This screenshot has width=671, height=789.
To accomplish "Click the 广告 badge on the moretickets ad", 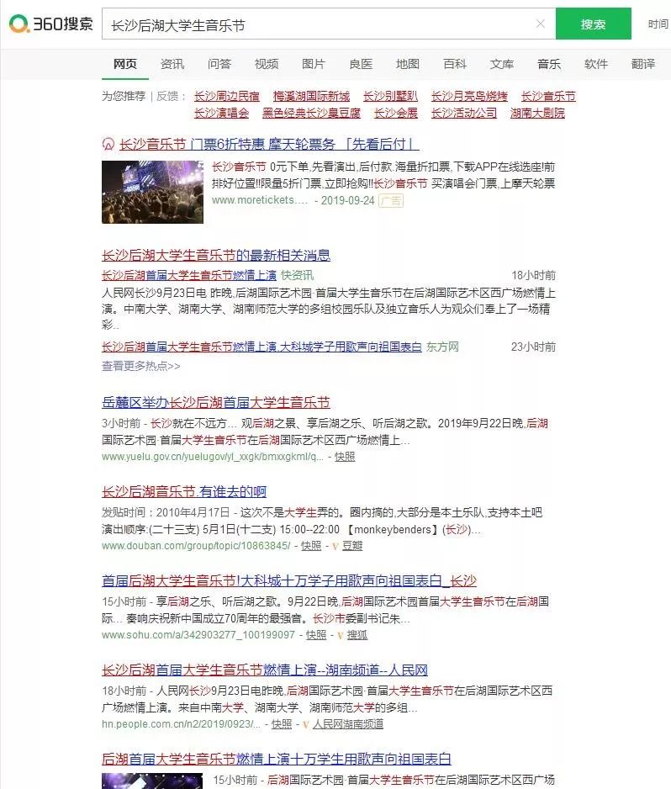I will pyautogui.click(x=391, y=201).
